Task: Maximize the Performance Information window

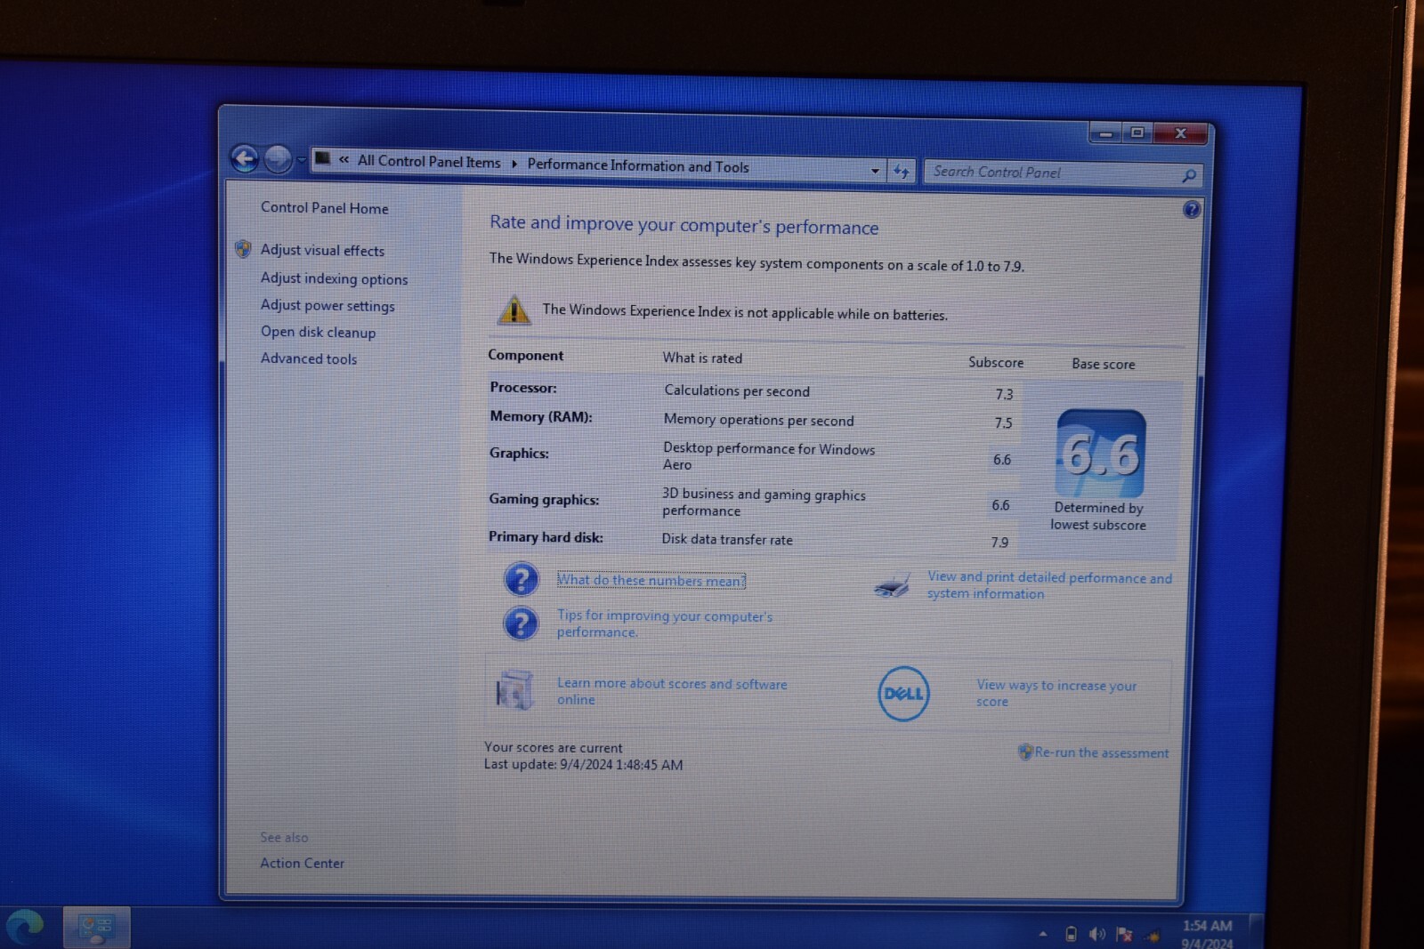Action: point(1137,133)
